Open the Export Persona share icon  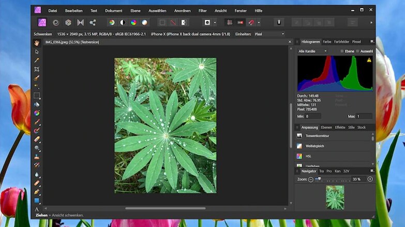[x=93, y=22]
